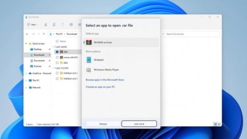Click the Downloads arrow icon in address bar
Image resolution: width=247 pixels, height=139 pixels.
click(51, 34)
